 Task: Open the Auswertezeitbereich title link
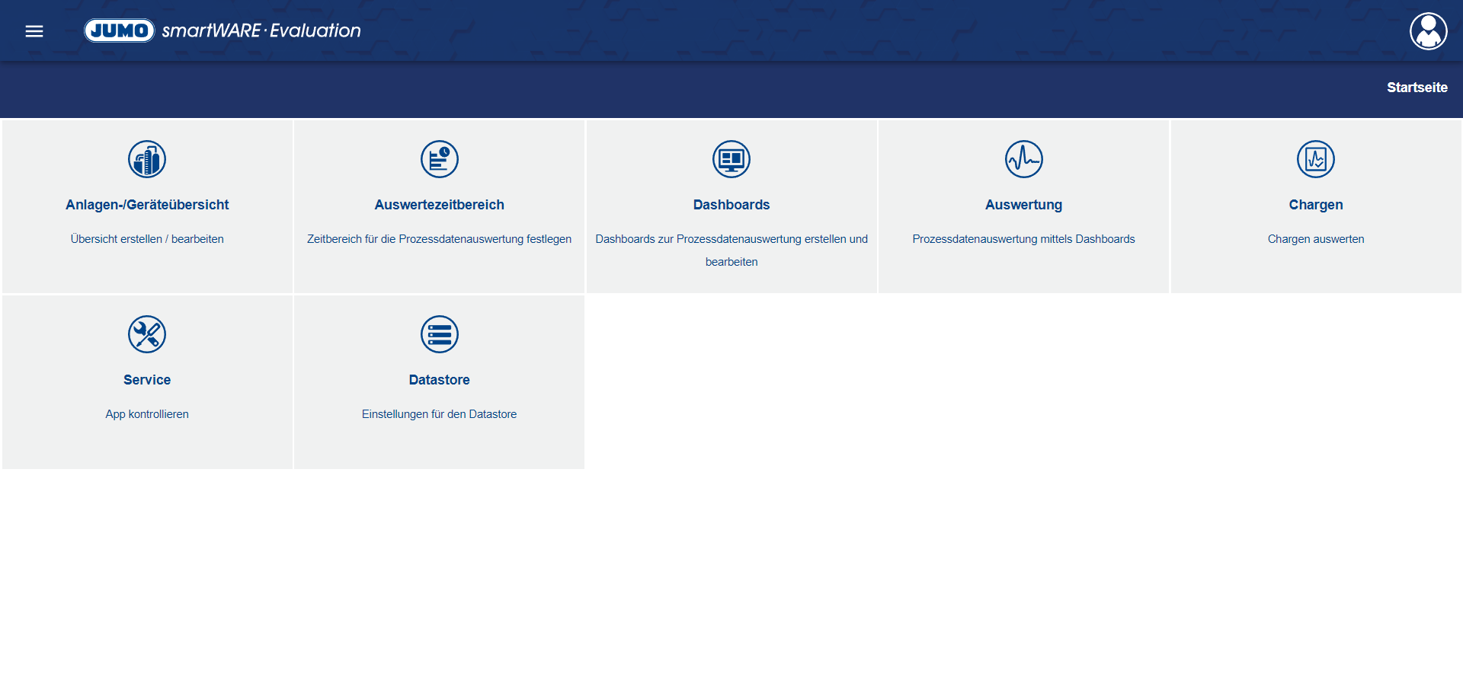[x=440, y=205]
